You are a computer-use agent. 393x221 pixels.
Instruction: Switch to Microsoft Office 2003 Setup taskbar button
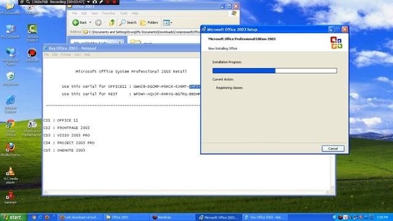(x=219, y=217)
